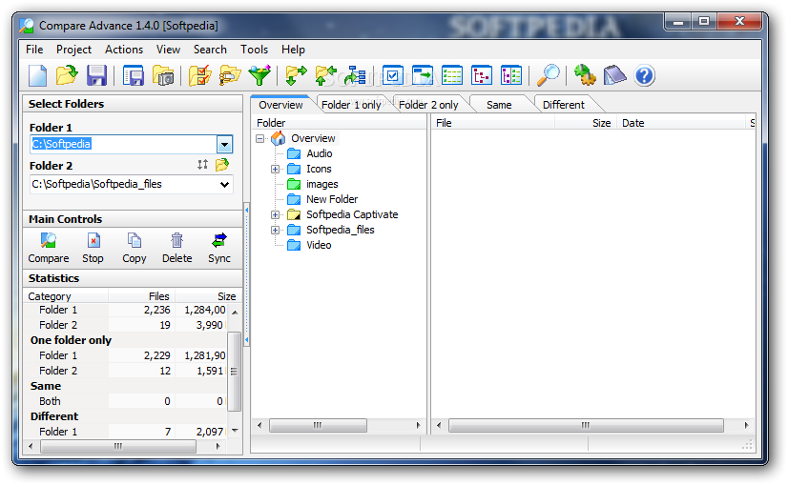Viewport: 788px width, 485px height.
Task: Open the Help menu
Action: tap(293, 50)
